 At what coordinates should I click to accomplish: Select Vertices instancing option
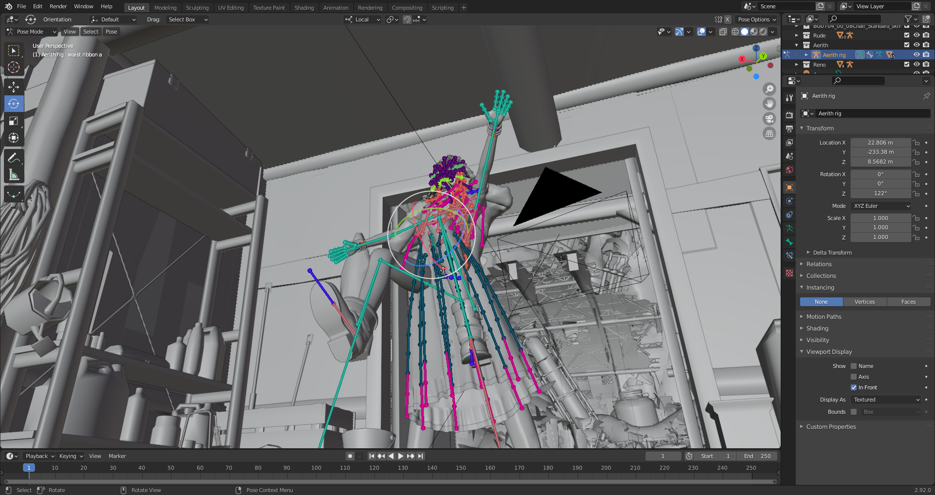(864, 302)
